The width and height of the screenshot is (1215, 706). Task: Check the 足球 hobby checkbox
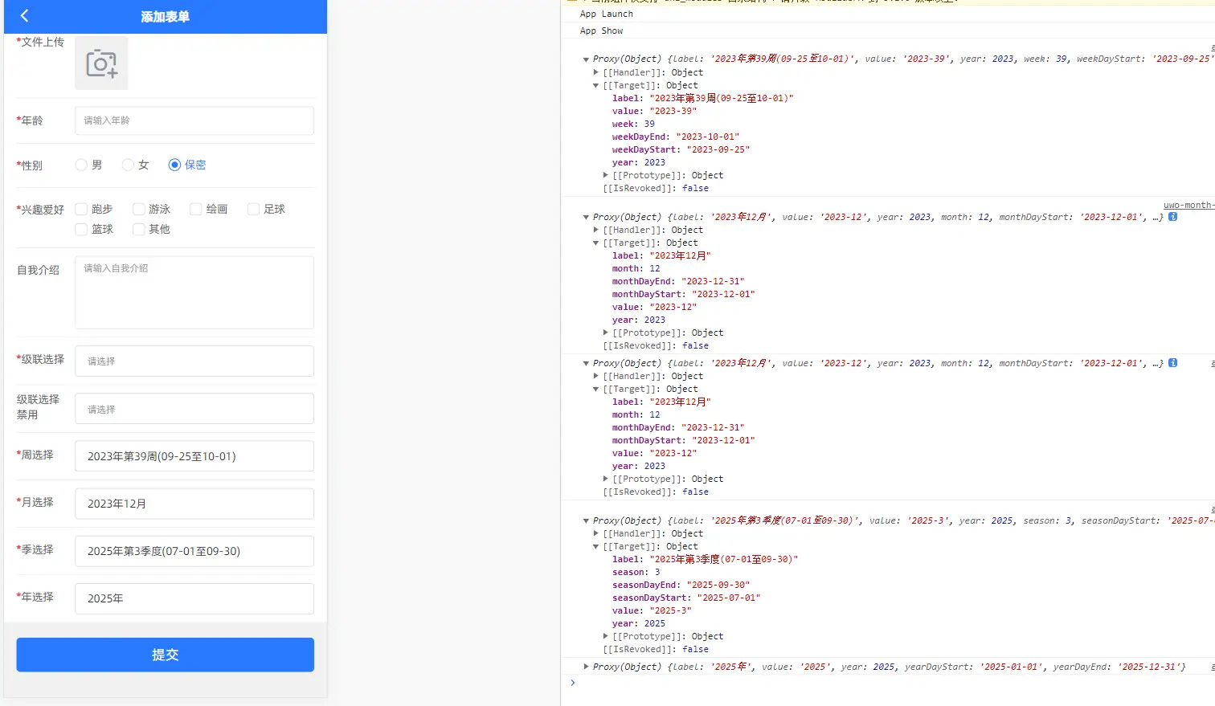pyautogui.click(x=253, y=209)
